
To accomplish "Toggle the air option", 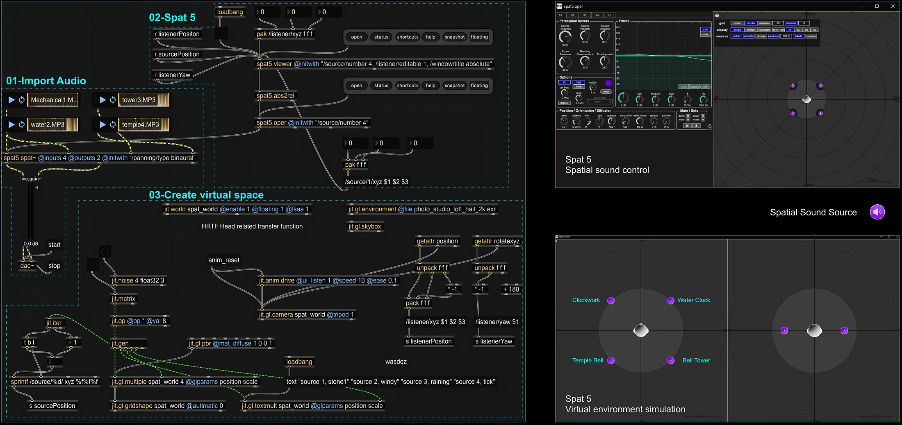I will (x=564, y=82).
